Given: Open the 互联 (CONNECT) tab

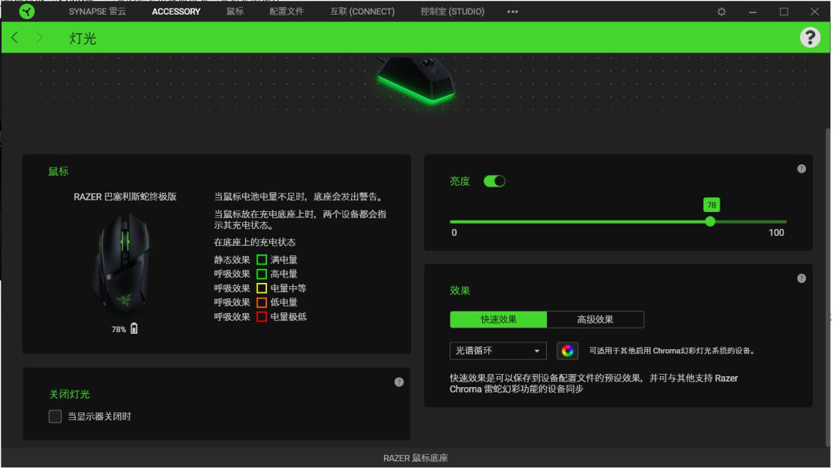Looking at the screenshot, I should tap(363, 11).
